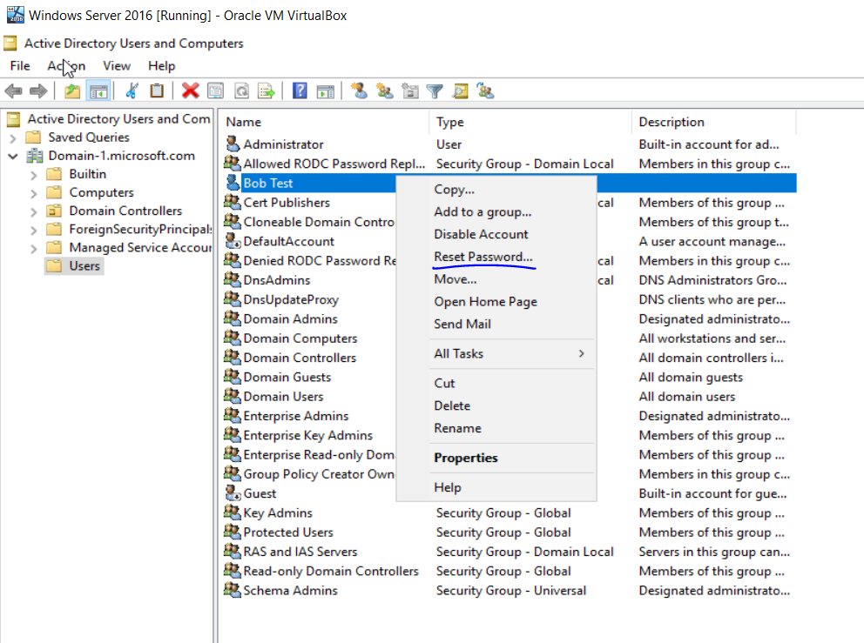Expand the Saved Queries node
This screenshot has height=643, width=864.
(13, 137)
